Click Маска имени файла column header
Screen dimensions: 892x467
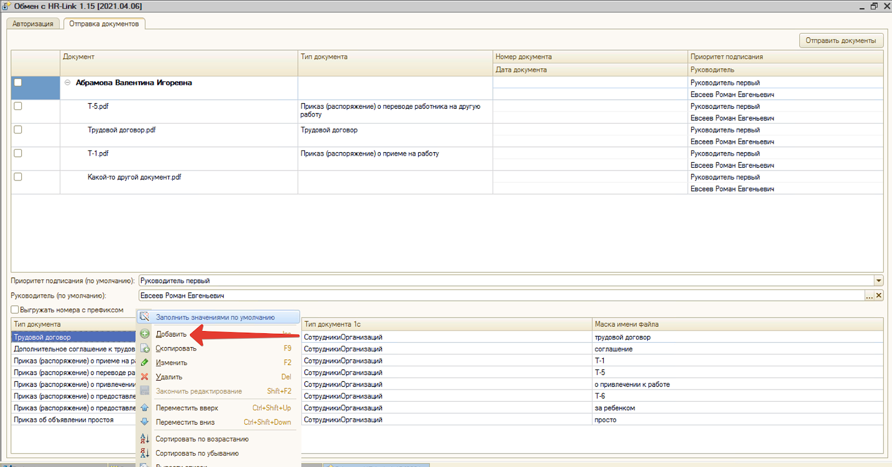tap(738, 324)
